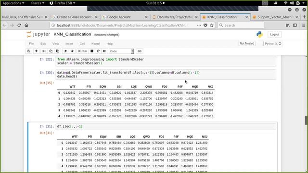The height and width of the screenshot is (173, 308).
Task: Save the notebook with the floppy disk icon
Action: 29,51
